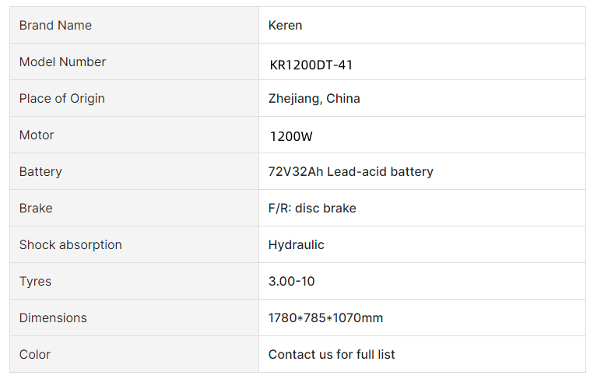Click the Model Number label
This screenshot has height=379, width=590.
[x=62, y=61]
